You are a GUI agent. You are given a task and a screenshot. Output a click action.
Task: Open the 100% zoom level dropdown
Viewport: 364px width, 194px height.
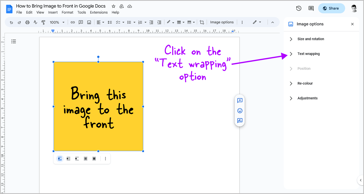[x=57, y=22]
